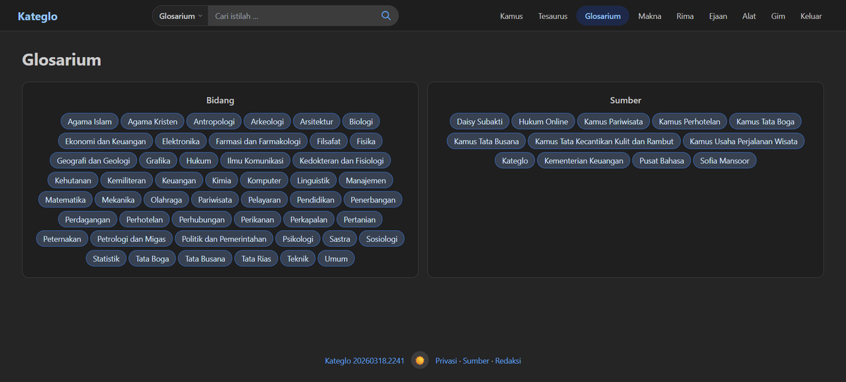This screenshot has width=846, height=382.
Task: Select the Sofia Mansoor source
Action: [x=725, y=160]
